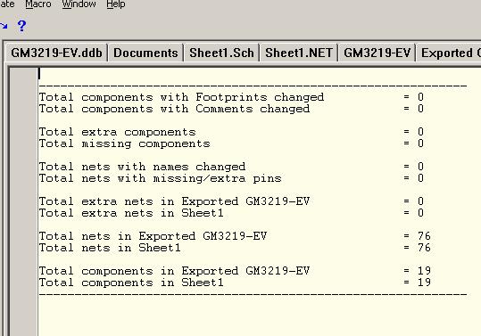
Task: Place cursor on 'Total missing components' line
Action: [232, 143]
